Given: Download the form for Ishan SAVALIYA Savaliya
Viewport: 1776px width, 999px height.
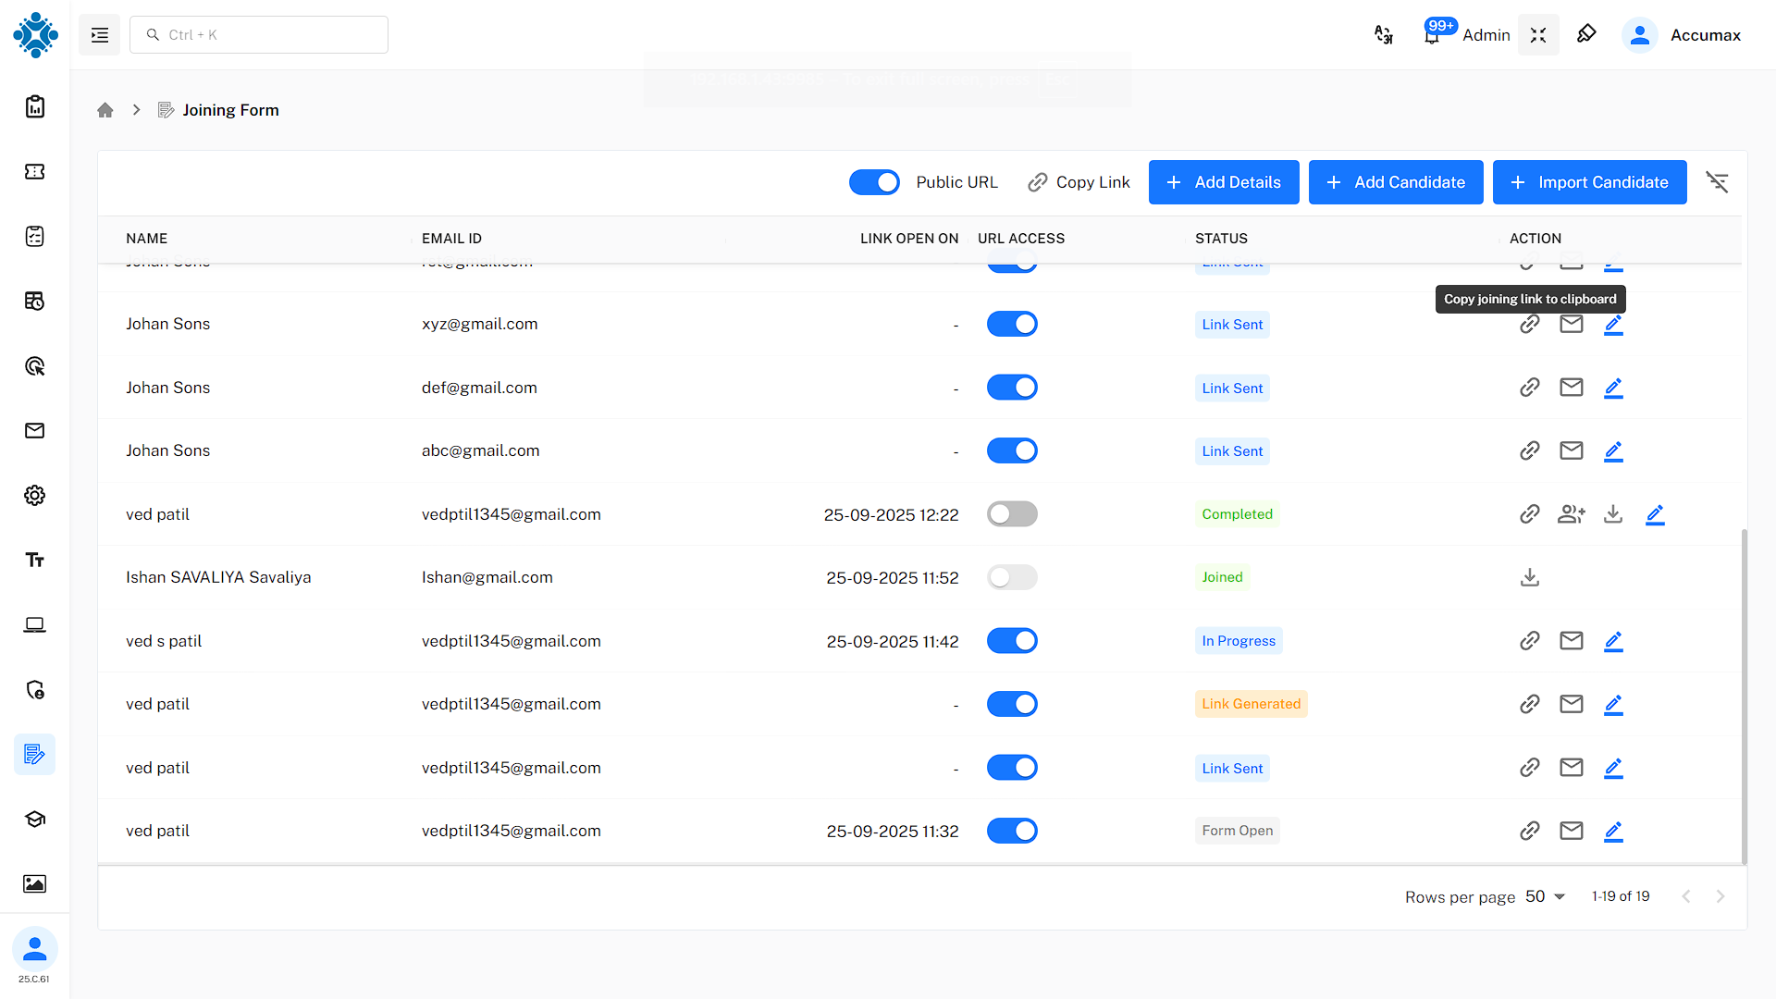Looking at the screenshot, I should (1529, 577).
